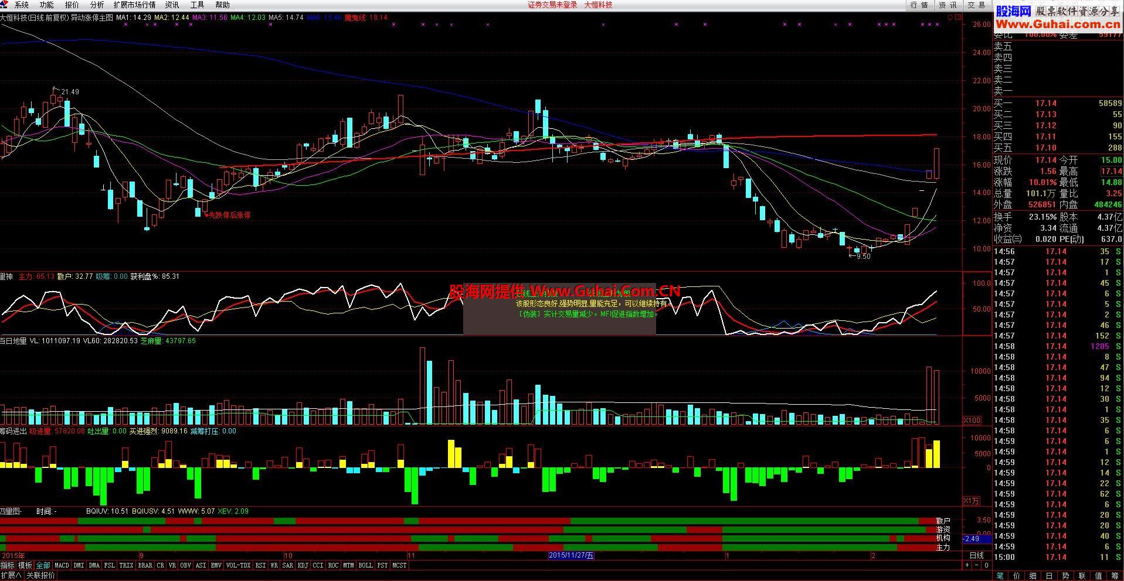The image size is (1124, 581).
Task: Switch to the 势 trend tab
Action: 1066,576
